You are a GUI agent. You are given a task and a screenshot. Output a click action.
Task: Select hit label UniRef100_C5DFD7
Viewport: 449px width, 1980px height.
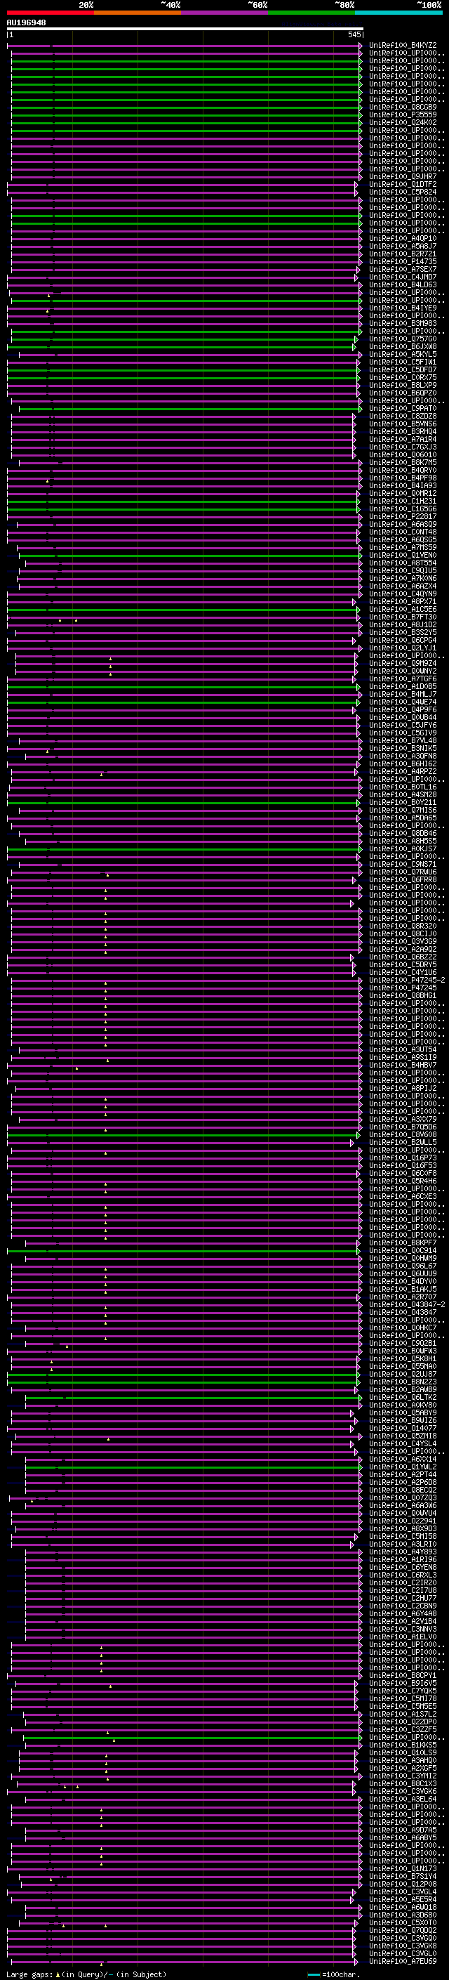pyautogui.click(x=403, y=369)
